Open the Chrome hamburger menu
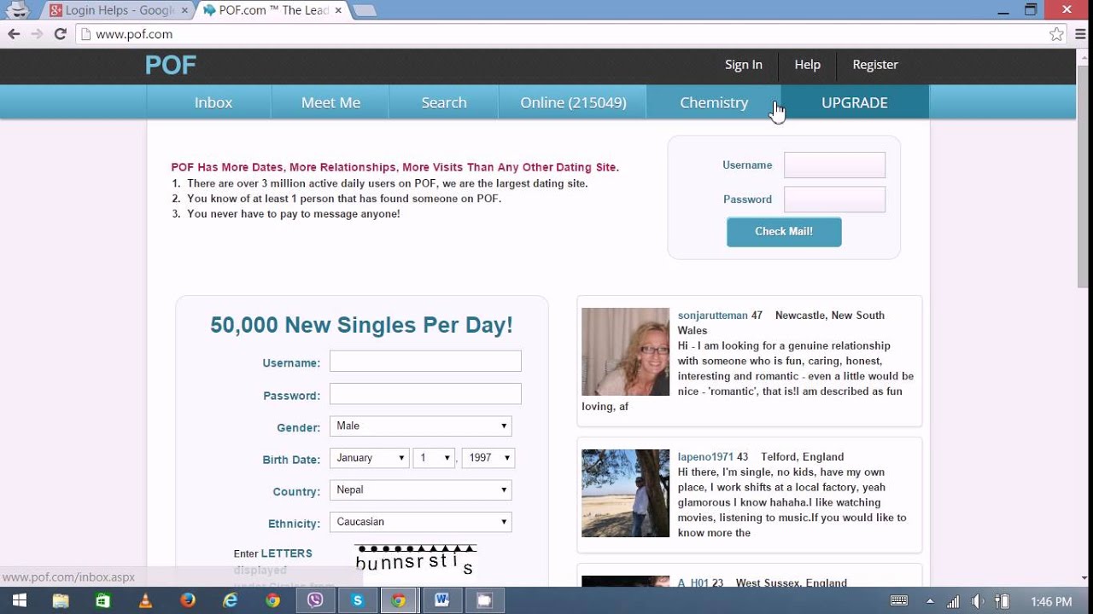 tap(1079, 34)
